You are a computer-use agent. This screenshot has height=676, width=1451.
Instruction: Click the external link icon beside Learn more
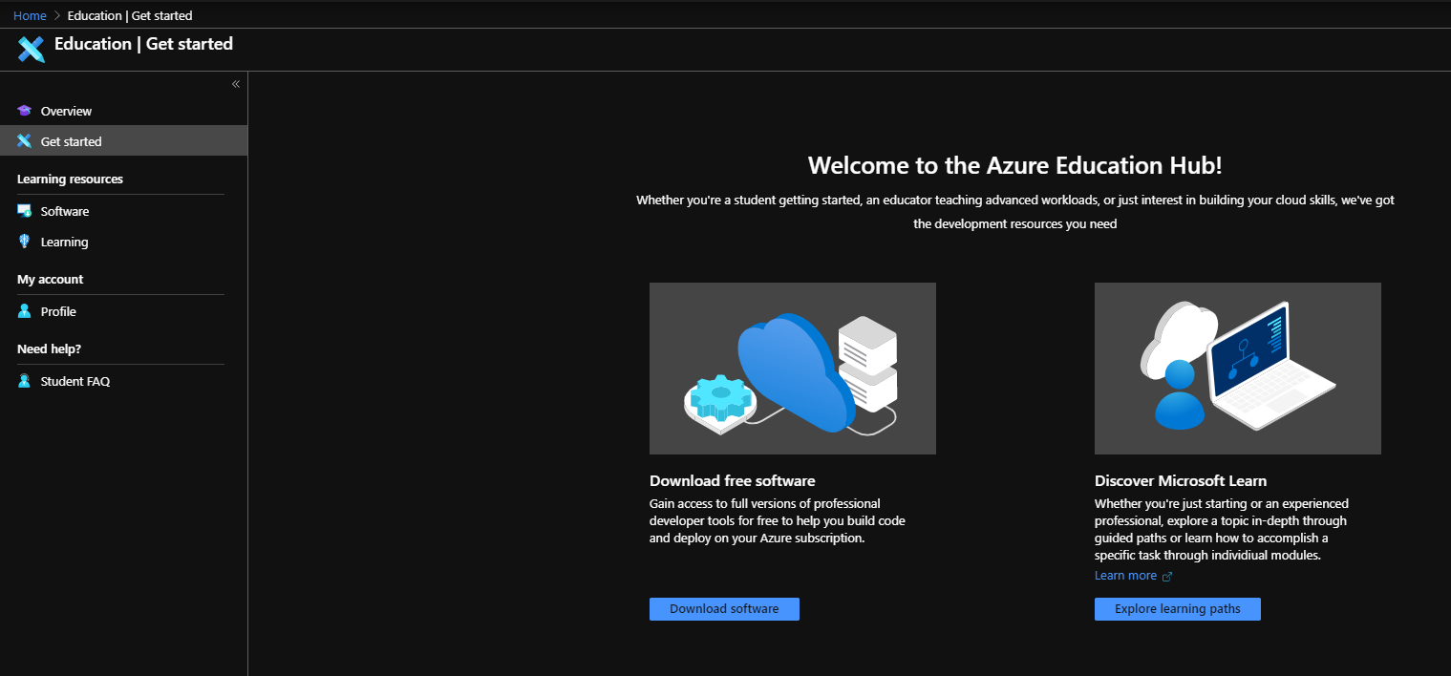[1166, 576]
